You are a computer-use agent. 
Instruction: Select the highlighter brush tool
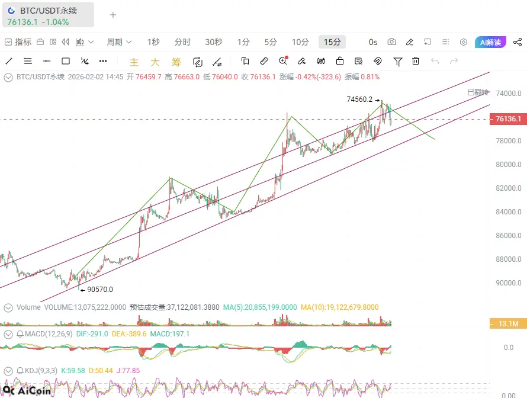point(301,61)
